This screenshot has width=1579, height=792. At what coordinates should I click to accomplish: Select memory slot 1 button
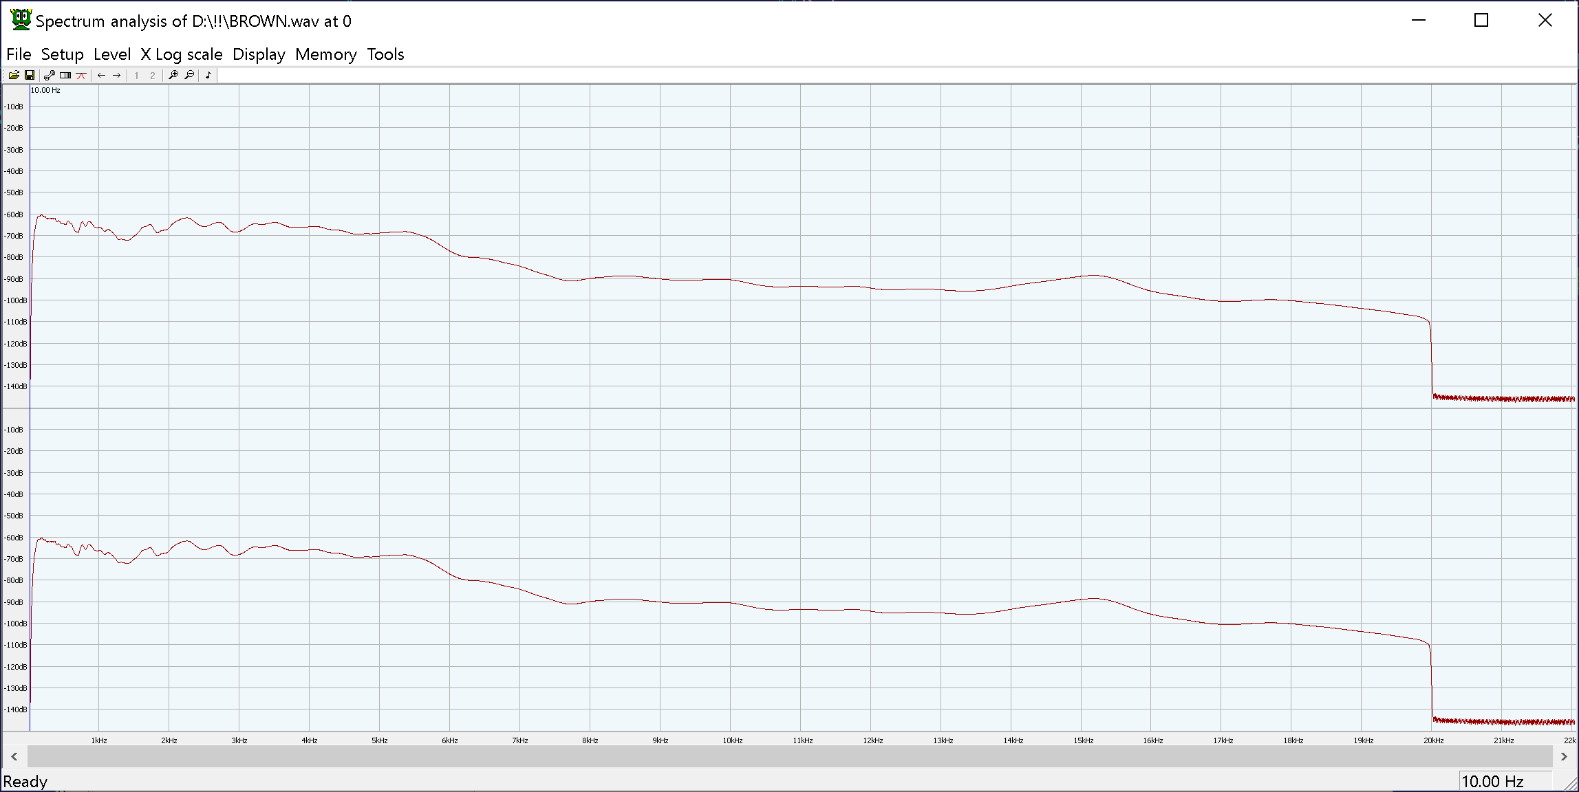[x=136, y=76]
